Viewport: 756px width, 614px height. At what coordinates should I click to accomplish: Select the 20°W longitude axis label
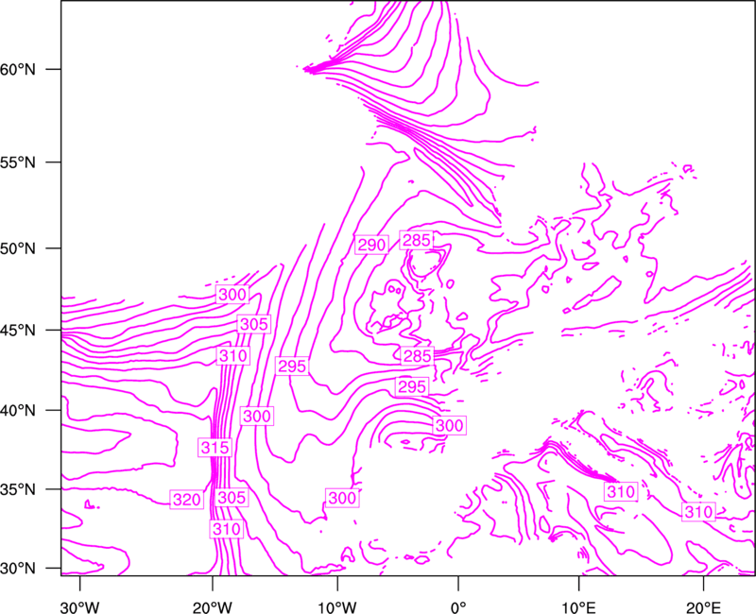pyautogui.click(x=213, y=606)
